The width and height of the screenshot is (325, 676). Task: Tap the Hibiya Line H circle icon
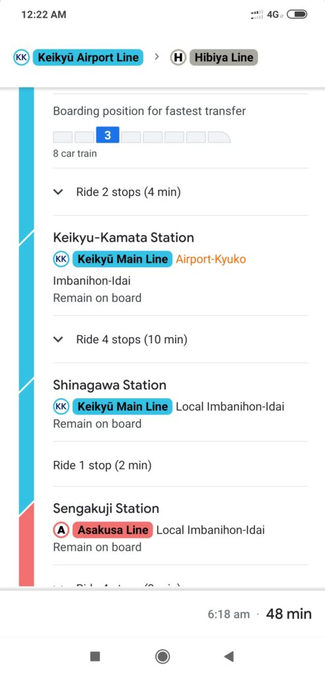point(178,57)
